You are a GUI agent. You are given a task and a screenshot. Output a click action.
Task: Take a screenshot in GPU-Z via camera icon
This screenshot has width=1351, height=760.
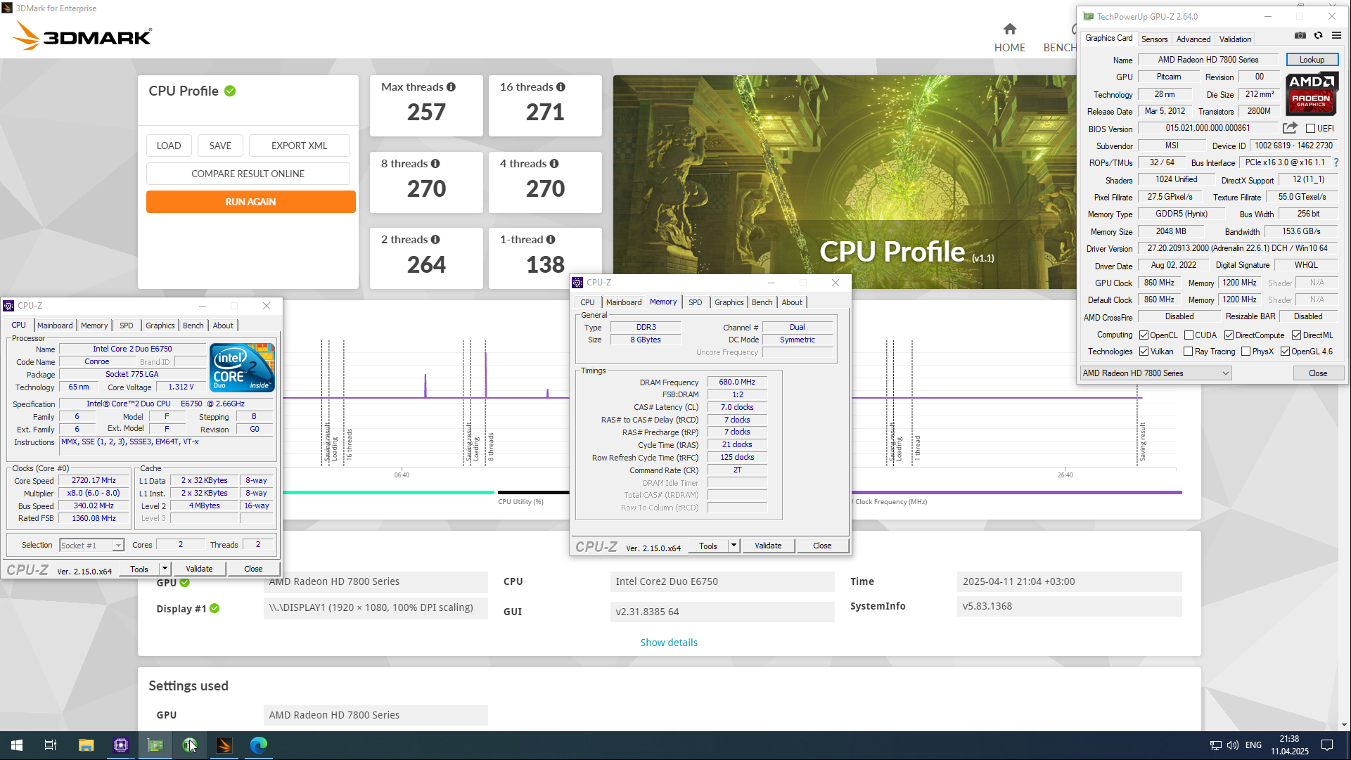pos(1300,36)
